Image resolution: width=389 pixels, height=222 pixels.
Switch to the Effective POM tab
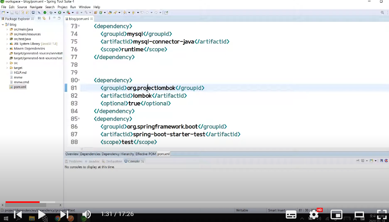[145, 154]
